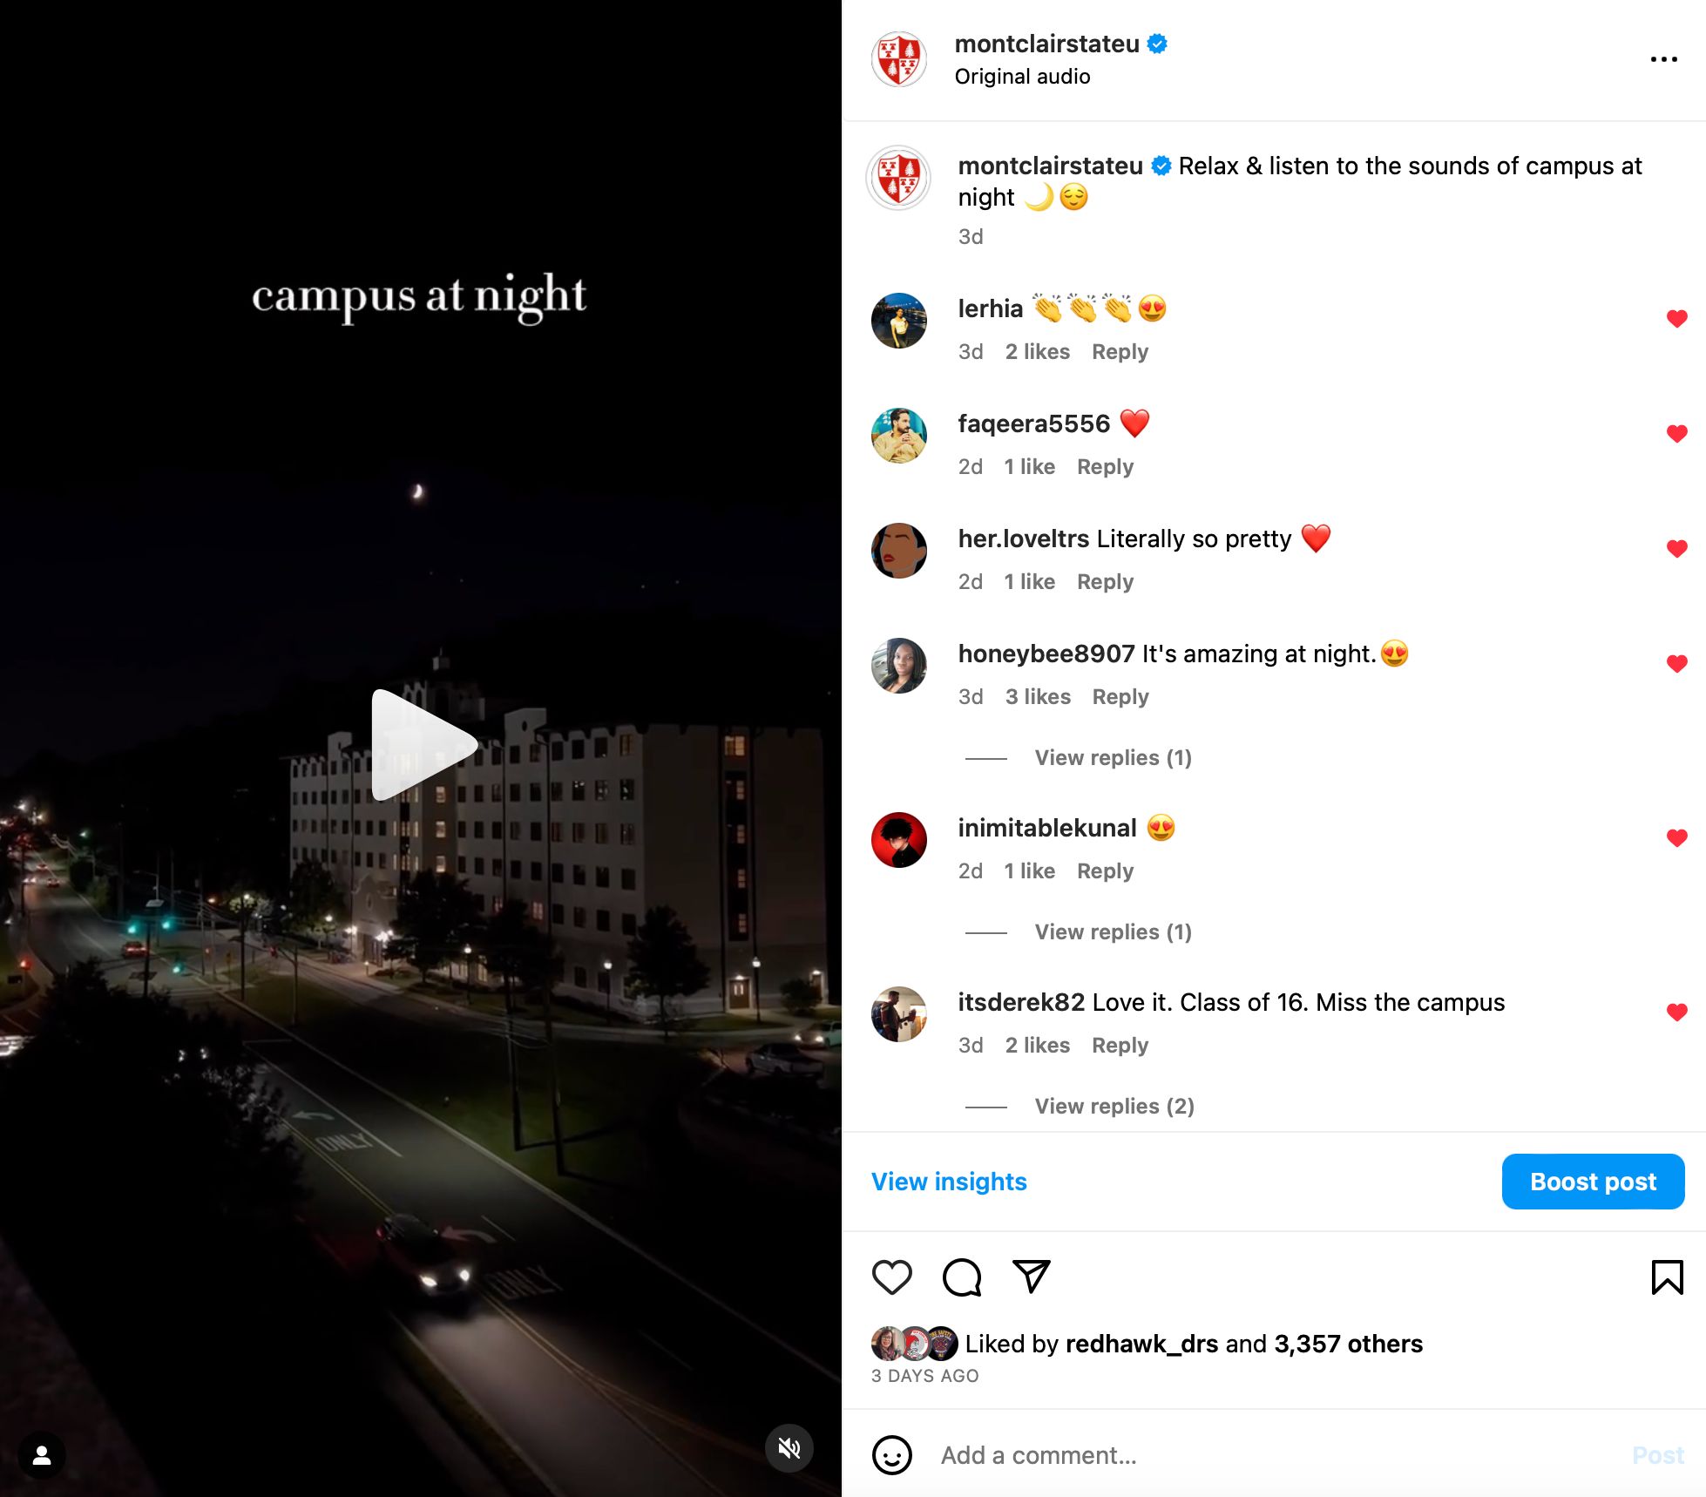
Task: Open the three-dot more options menu
Action: coord(1663,59)
